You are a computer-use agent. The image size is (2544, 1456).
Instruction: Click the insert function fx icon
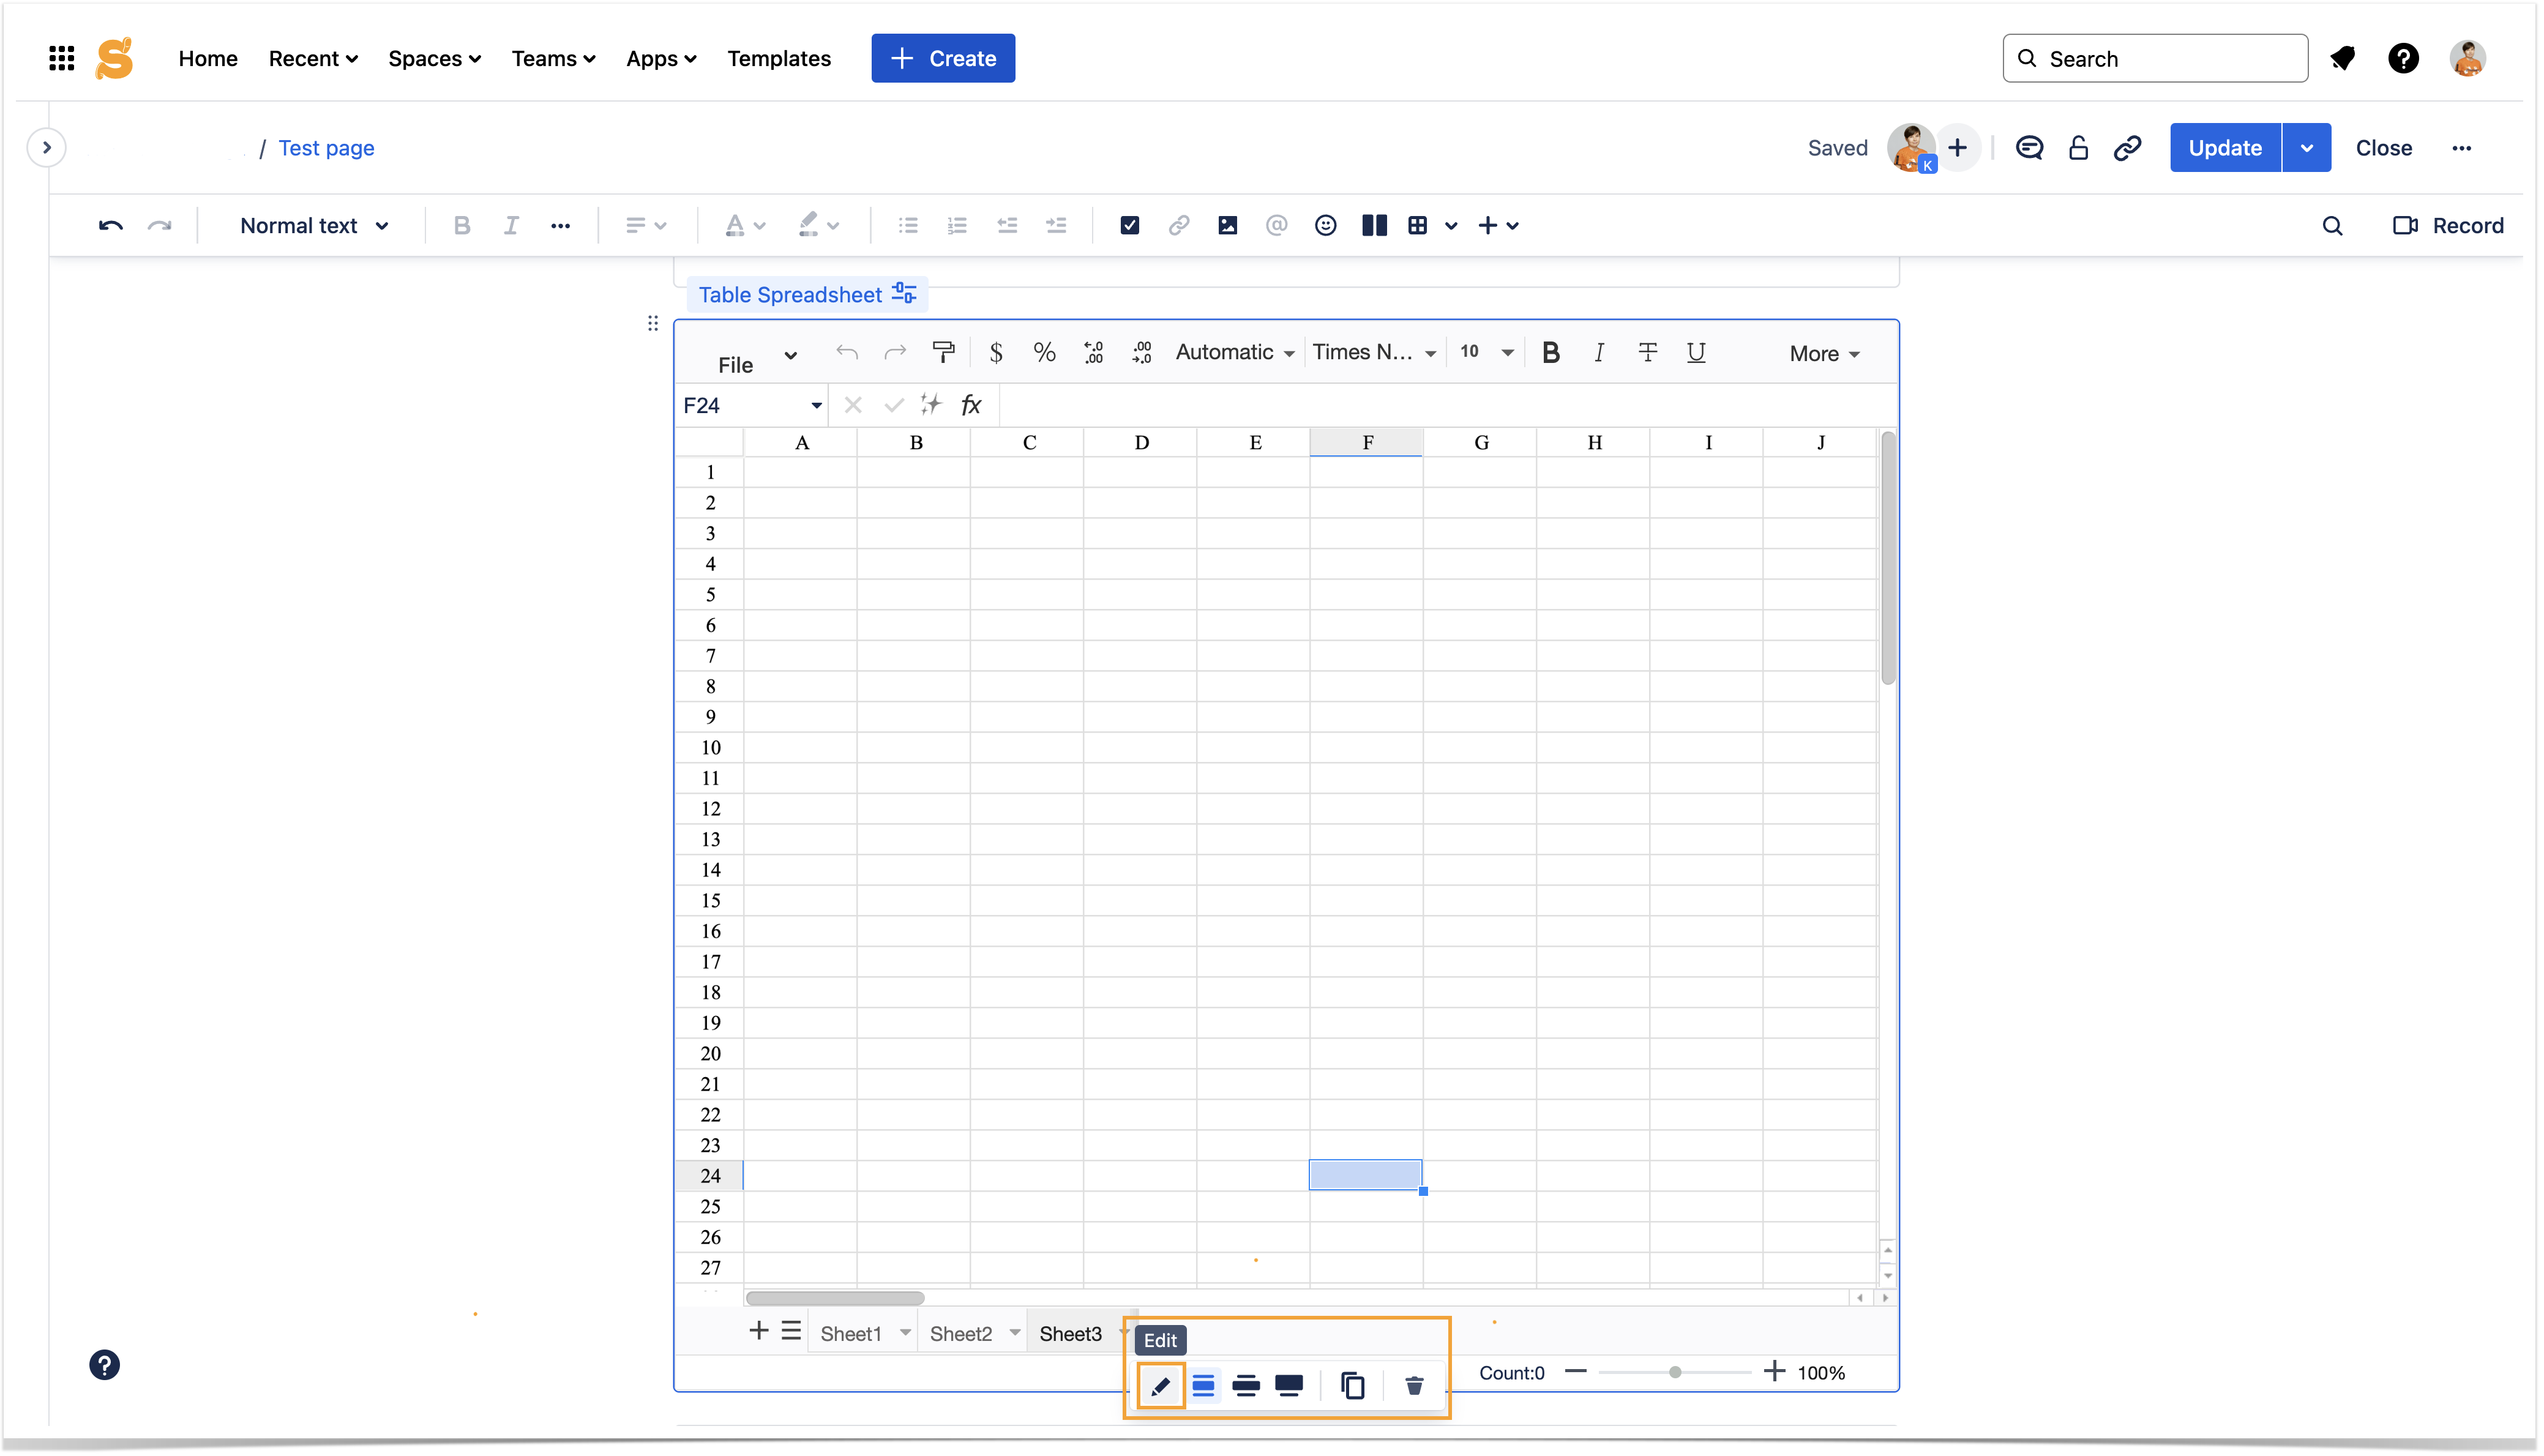tap(970, 405)
